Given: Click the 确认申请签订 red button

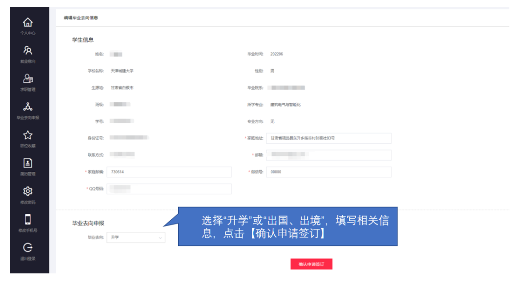Looking at the screenshot, I should point(311,264).
